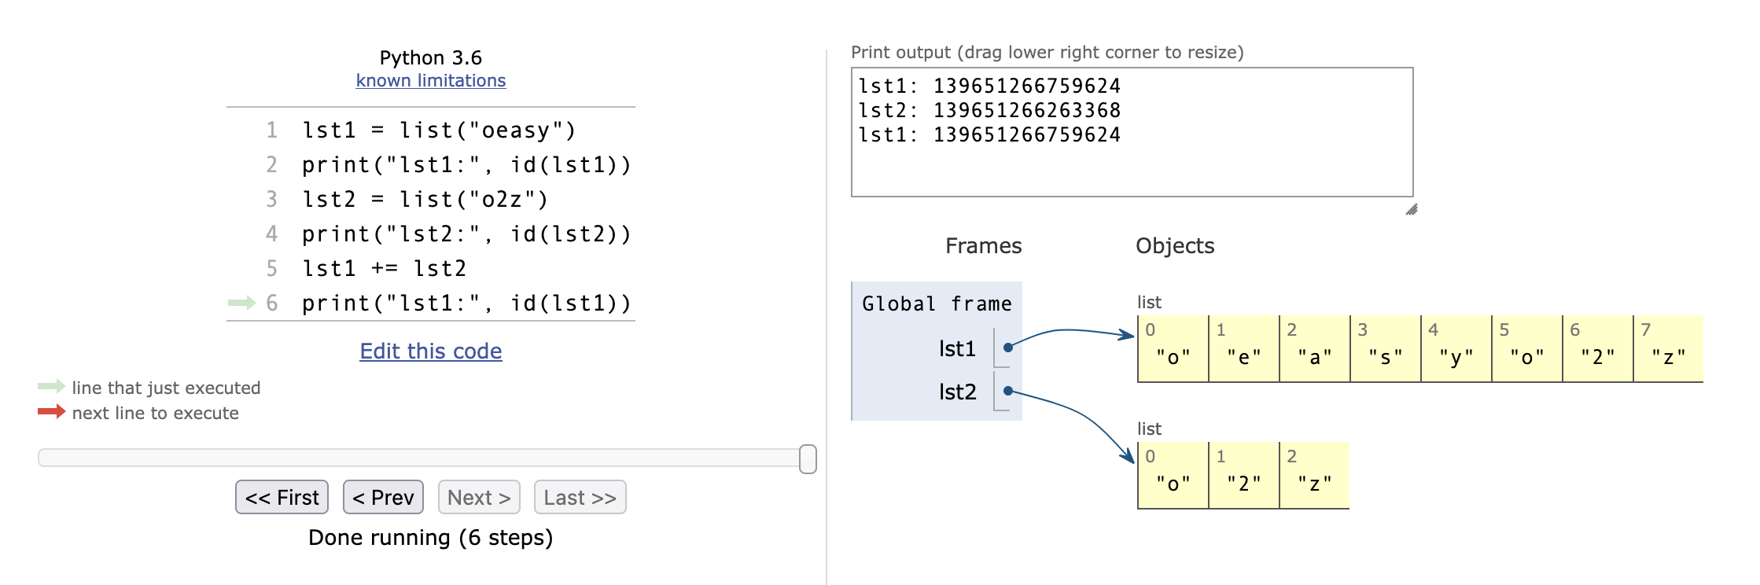Select code line 3 lst2 = list("o2z")

coord(425,199)
